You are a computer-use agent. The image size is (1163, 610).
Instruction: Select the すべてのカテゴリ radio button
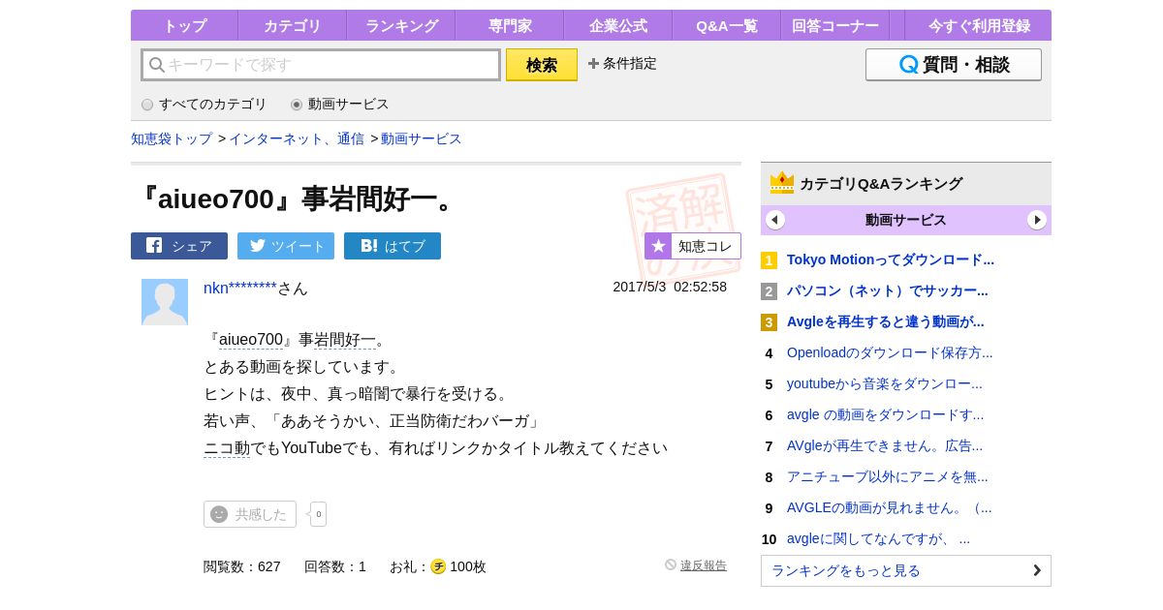pos(147,105)
